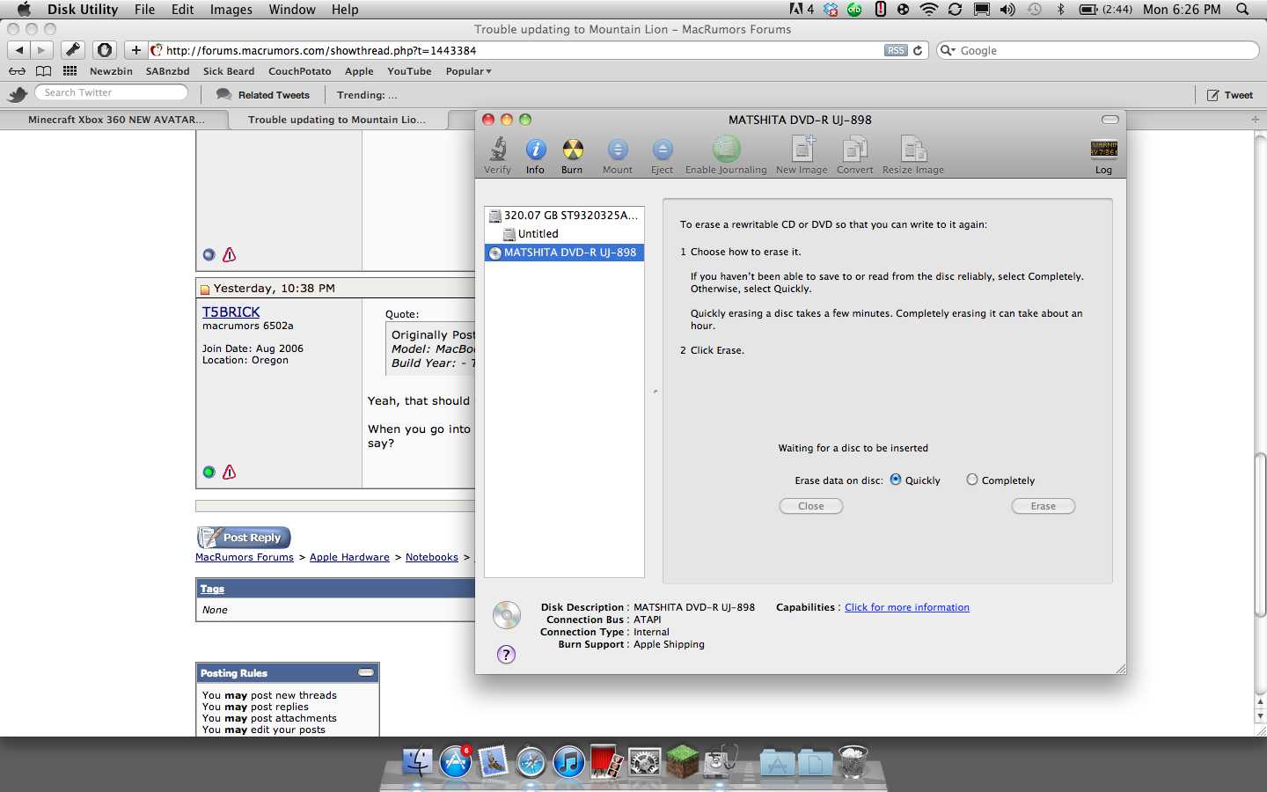Launch Minecraft grass block in the Dock

(682, 761)
